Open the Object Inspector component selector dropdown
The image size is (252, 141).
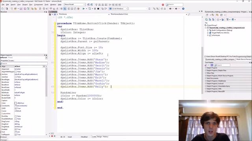point(46,58)
